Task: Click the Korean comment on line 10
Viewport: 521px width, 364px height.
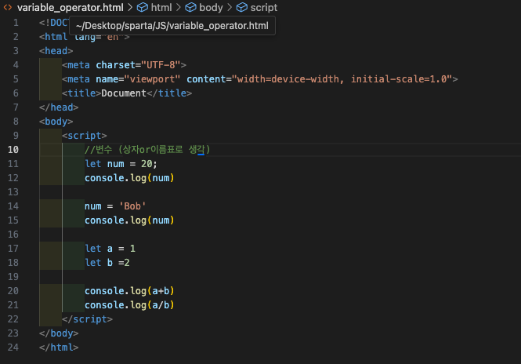Action: 147,150
